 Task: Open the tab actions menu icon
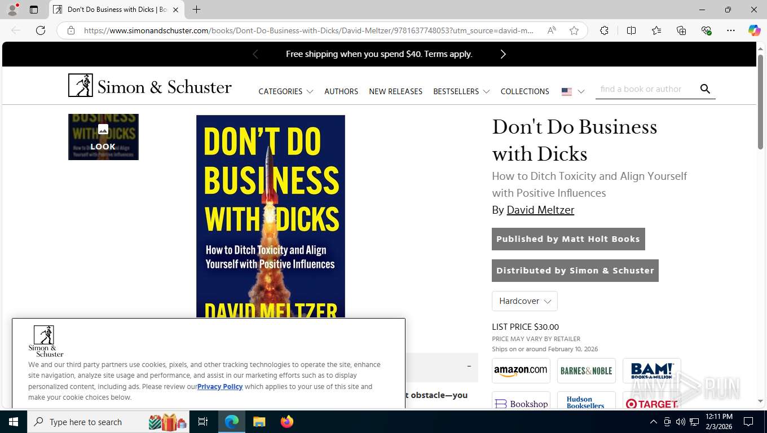coord(34,10)
